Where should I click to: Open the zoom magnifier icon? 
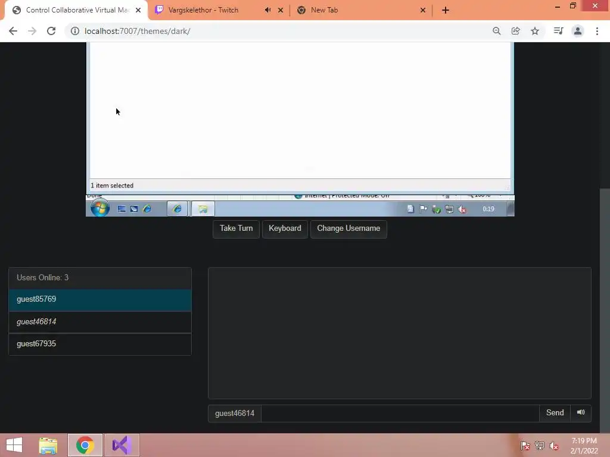point(496,31)
